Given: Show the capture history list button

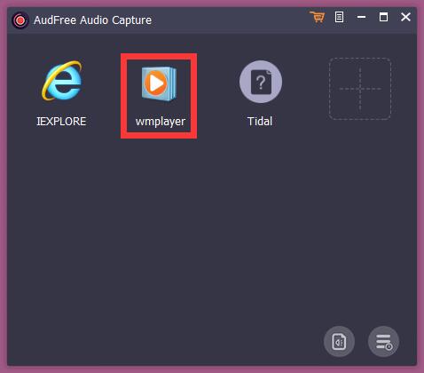Looking at the screenshot, I should 383,342.
